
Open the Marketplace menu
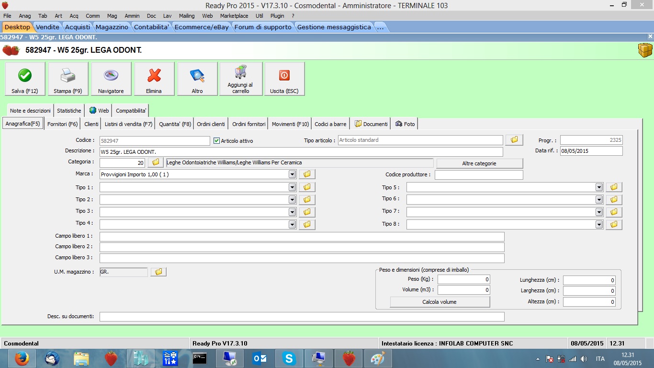[234, 16]
